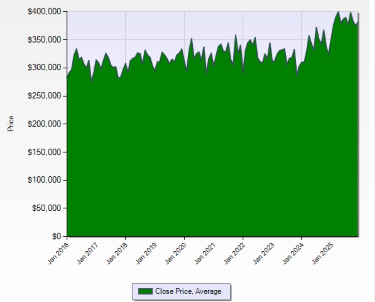
Task: Click the green legend color swatch
Action: (145, 292)
